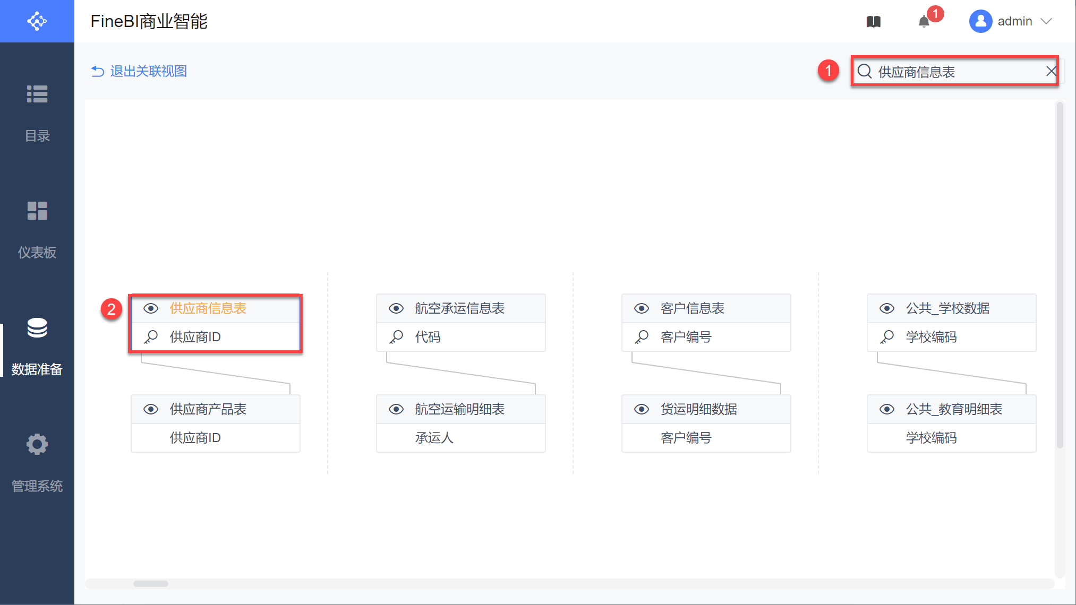
Task: Click the key icon beside 学校编码
Action: click(x=887, y=337)
